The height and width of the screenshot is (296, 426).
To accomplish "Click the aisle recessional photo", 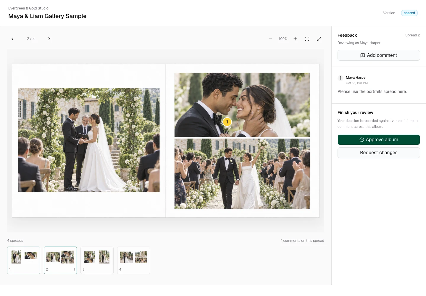I will pos(242,174).
